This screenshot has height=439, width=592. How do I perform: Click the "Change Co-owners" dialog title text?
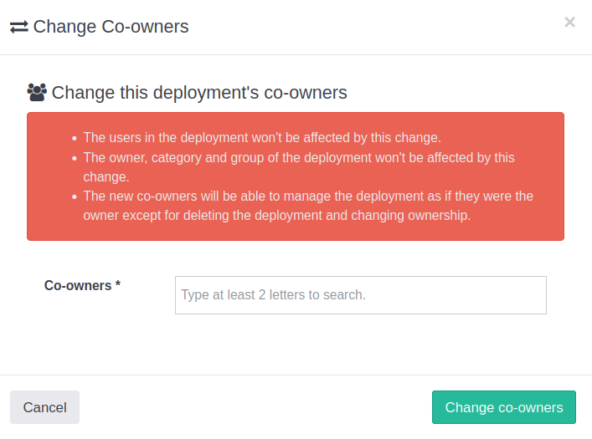[111, 27]
